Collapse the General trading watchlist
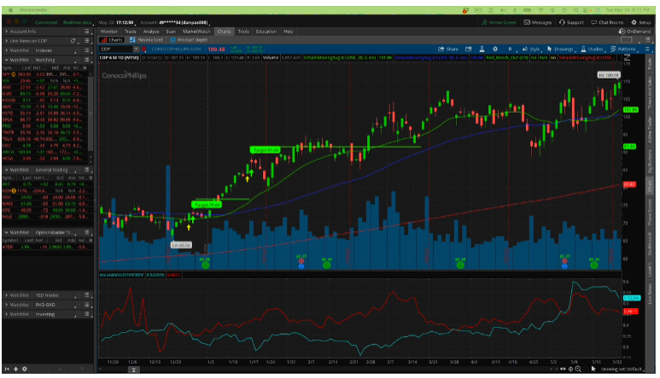This screenshot has height=378, width=660. point(6,170)
